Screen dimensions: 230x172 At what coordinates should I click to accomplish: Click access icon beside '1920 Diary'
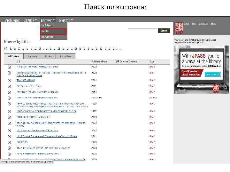coord(9,142)
